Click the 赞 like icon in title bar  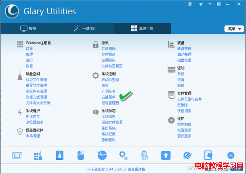click(190, 4)
